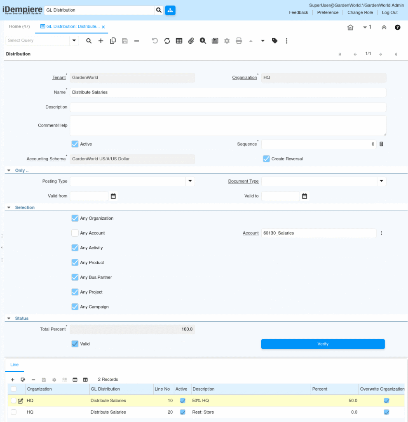
Task: Open the Print icon in toolbar
Action: (x=239, y=41)
